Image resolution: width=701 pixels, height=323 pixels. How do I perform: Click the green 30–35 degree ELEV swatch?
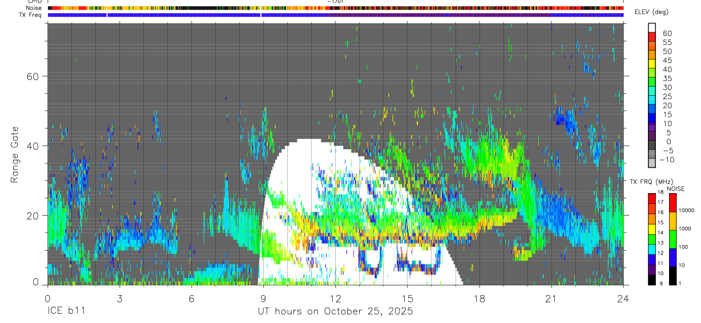pyautogui.click(x=652, y=82)
